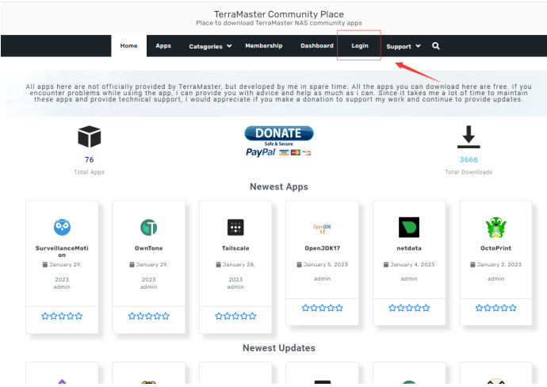
Task: Click the January 5, 2023 date
Action: coord(326,265)
